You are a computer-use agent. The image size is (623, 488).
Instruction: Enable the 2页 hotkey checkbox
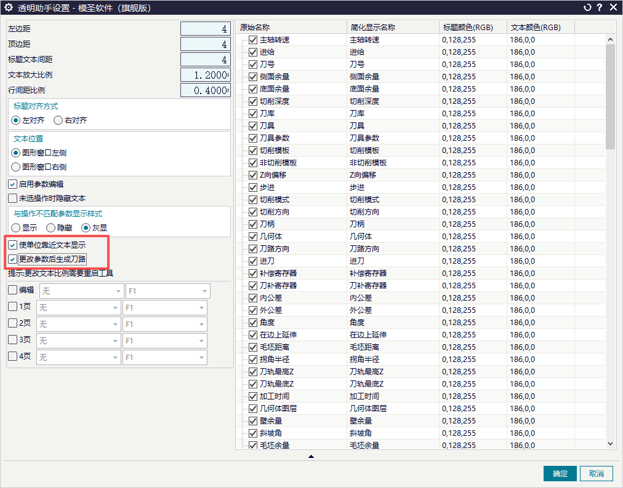pos(13,323)
